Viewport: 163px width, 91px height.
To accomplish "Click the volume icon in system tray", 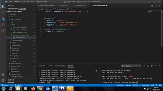I will point(151,89).
